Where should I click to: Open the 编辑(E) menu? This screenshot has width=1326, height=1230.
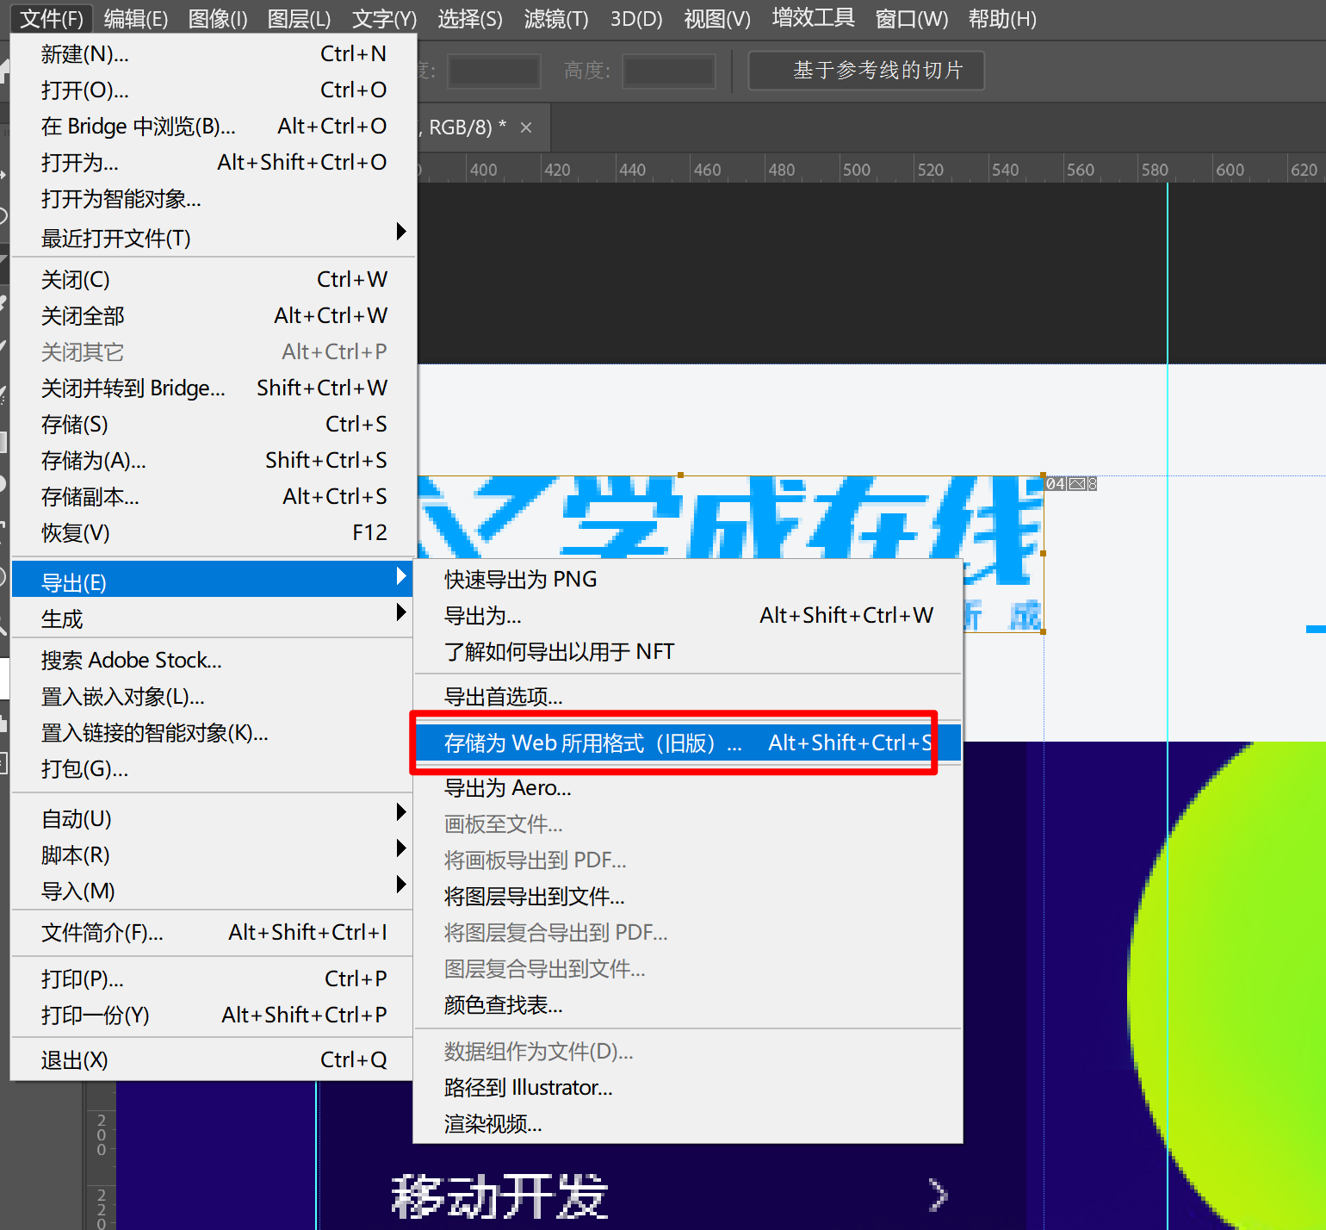(135, 18)
